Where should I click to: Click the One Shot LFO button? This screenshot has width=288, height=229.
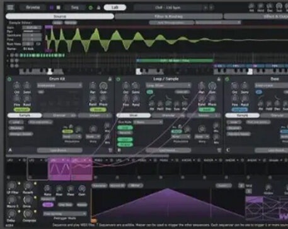65,204
